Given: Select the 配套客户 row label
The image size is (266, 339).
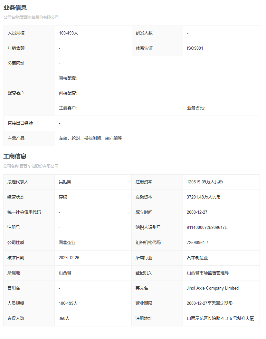Looking at the screenshot, I should click(x=16, y=93).
